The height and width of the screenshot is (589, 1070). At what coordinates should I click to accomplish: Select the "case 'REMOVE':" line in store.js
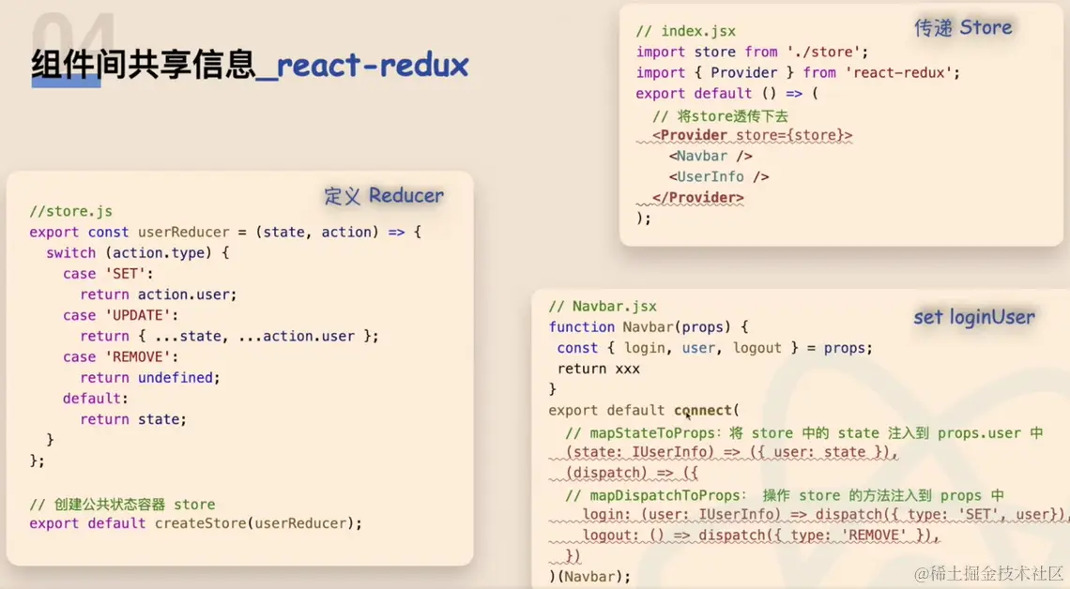tap(121, 357)
